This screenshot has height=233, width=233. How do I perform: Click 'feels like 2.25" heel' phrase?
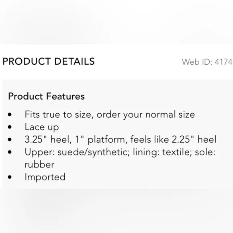click(174, 139)
